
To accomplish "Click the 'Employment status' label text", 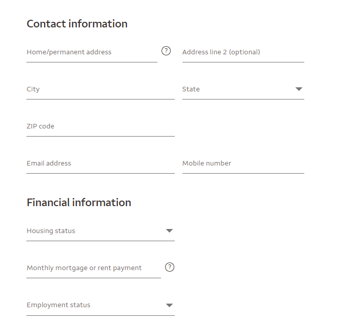I will pos(58,305).
